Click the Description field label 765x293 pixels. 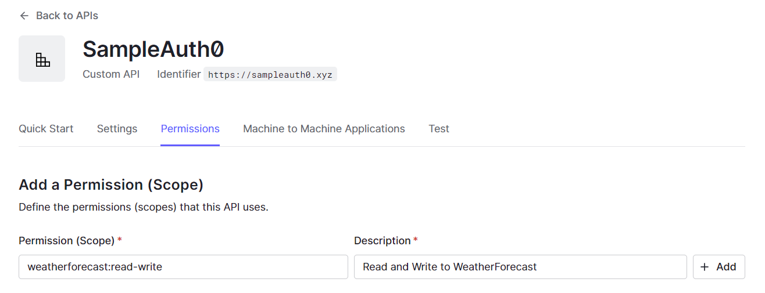tap(382, 240)
